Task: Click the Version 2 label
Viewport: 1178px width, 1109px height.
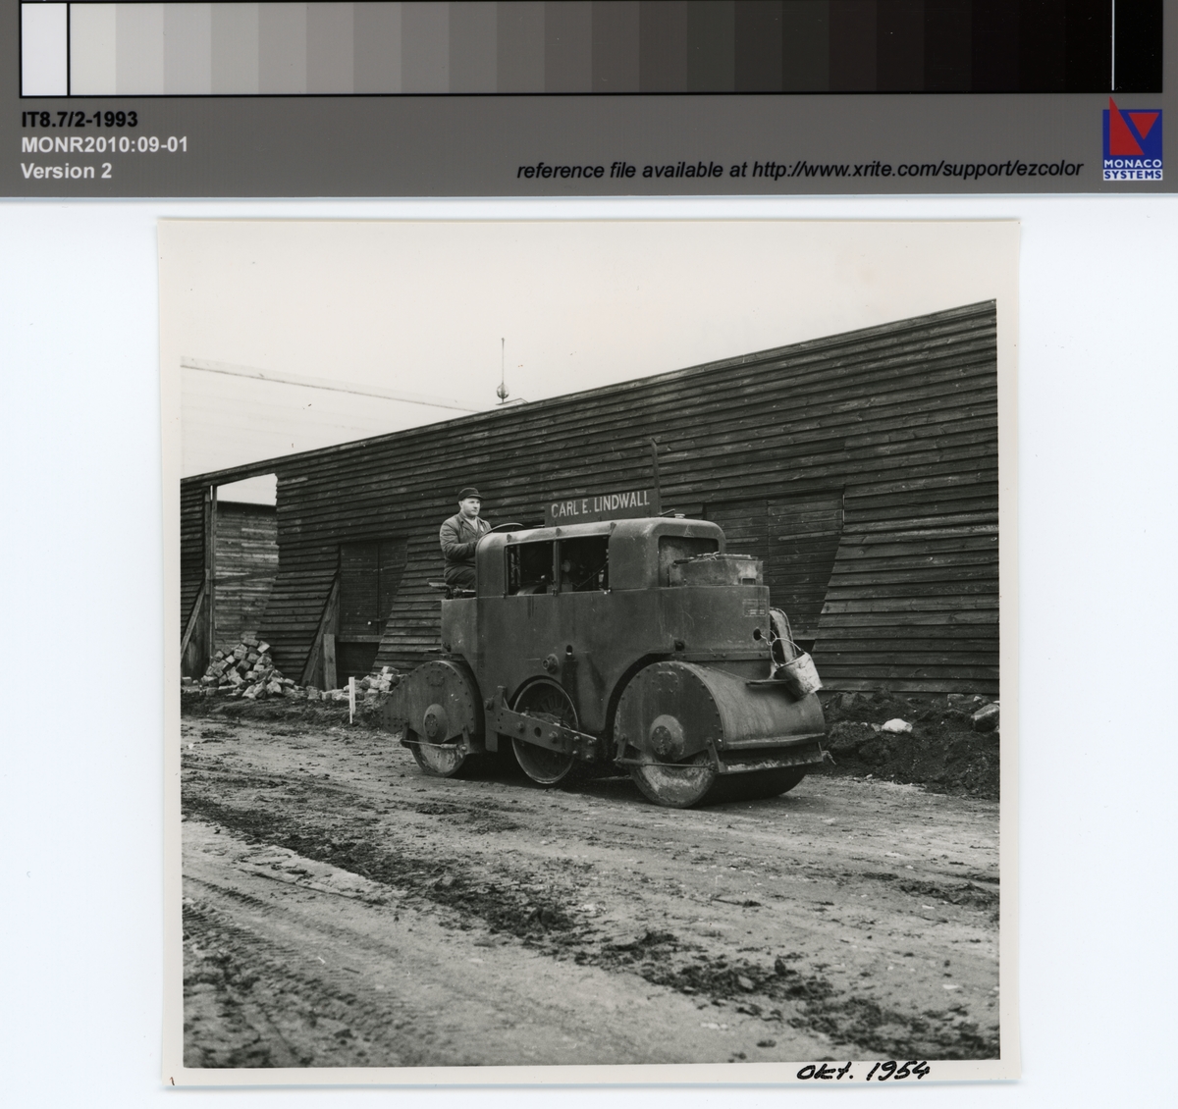Action: 67,170
